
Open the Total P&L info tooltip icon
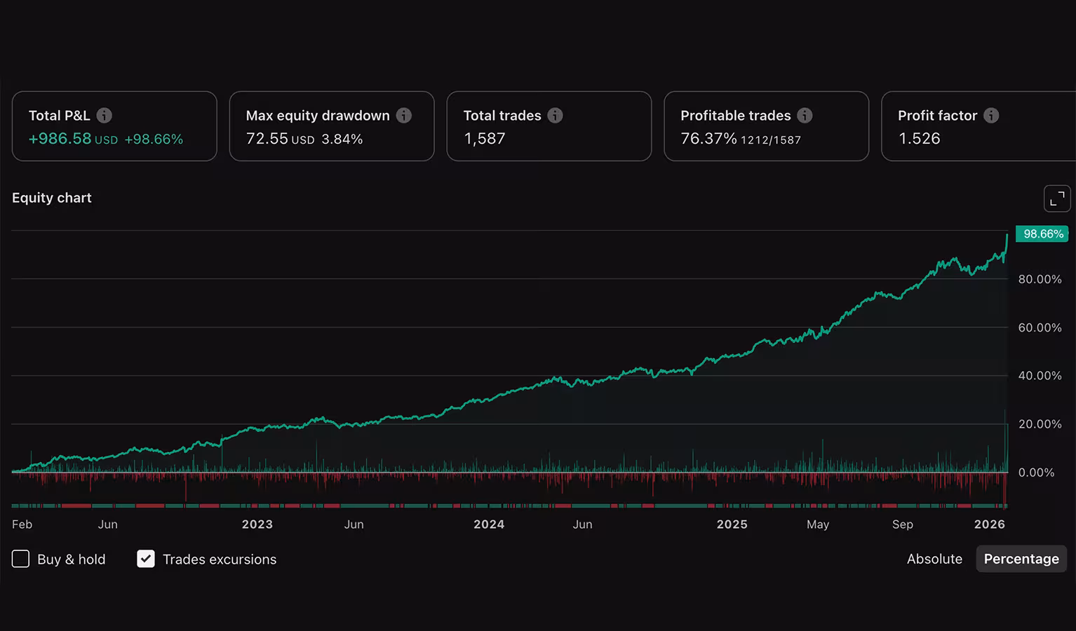104,116
